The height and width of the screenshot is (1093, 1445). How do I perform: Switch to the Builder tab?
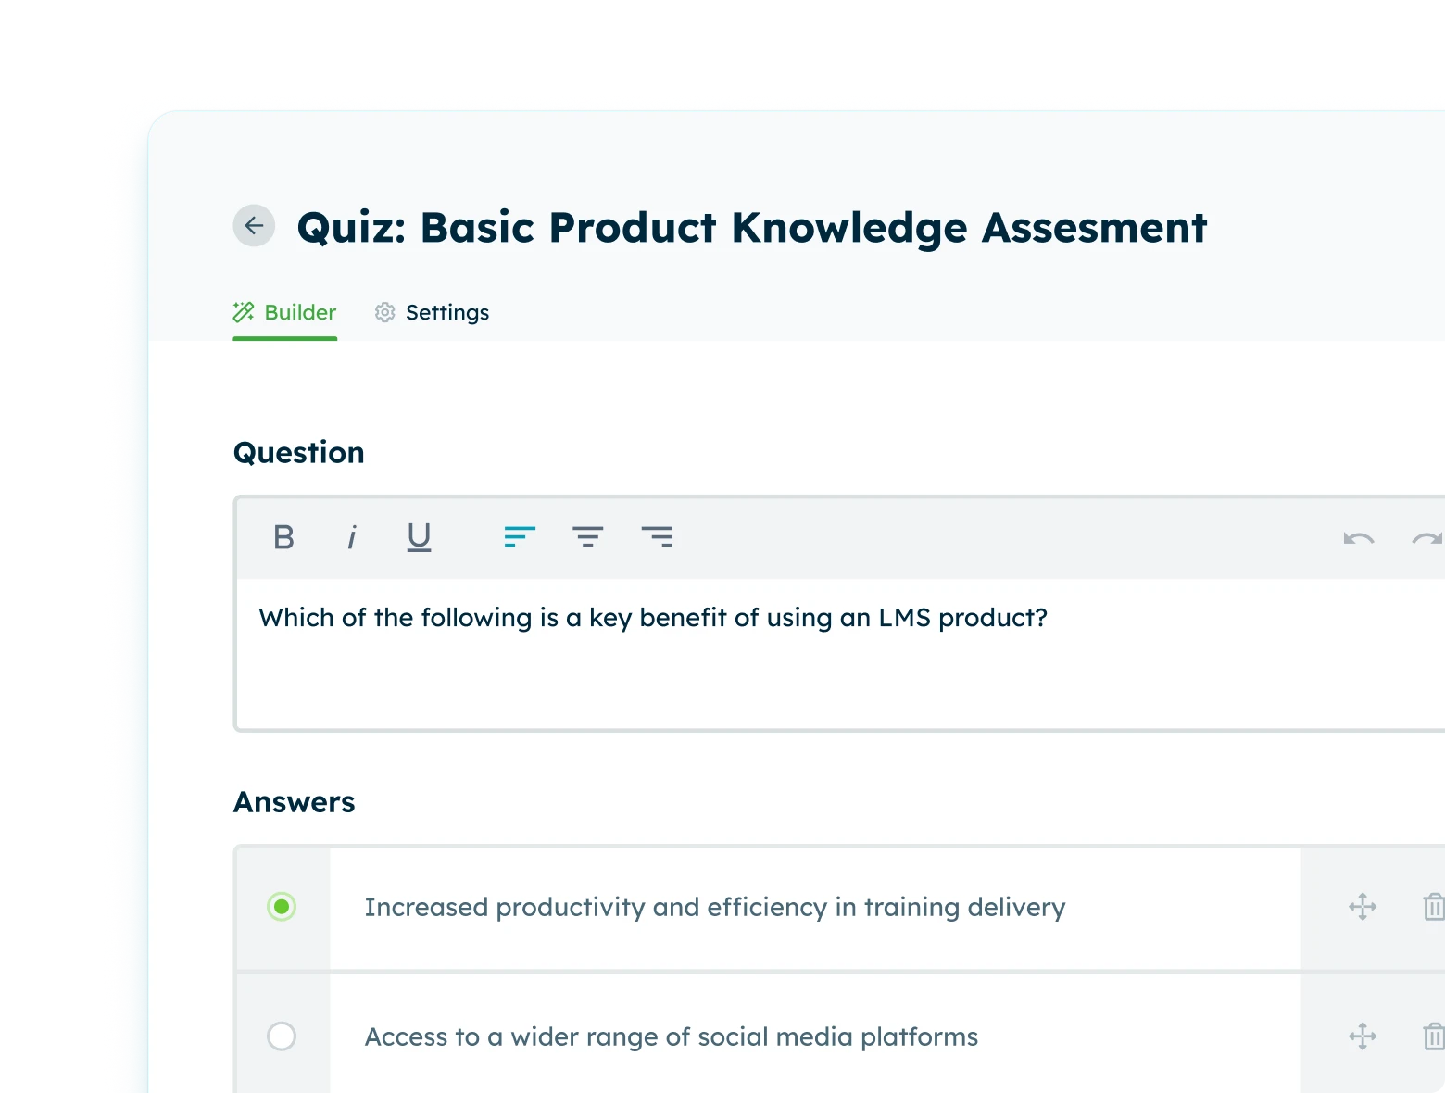click(285, 313)
